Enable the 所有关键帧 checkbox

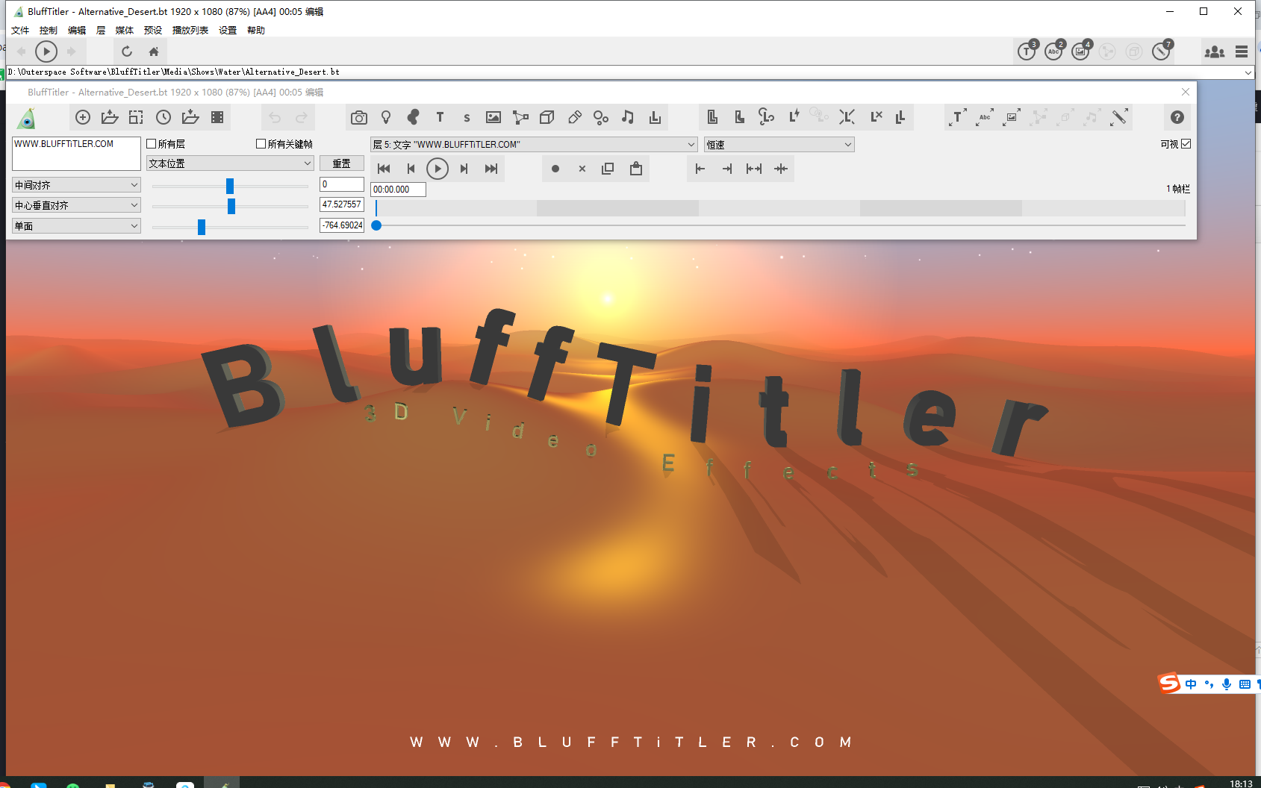pyautogui.click(x=261, y=143)
